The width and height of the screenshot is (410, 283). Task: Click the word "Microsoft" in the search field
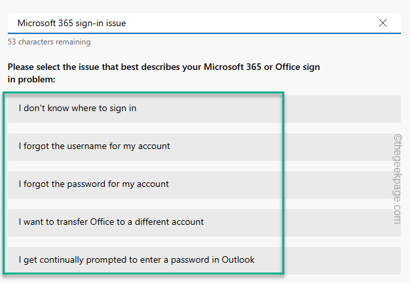[36, 24]
